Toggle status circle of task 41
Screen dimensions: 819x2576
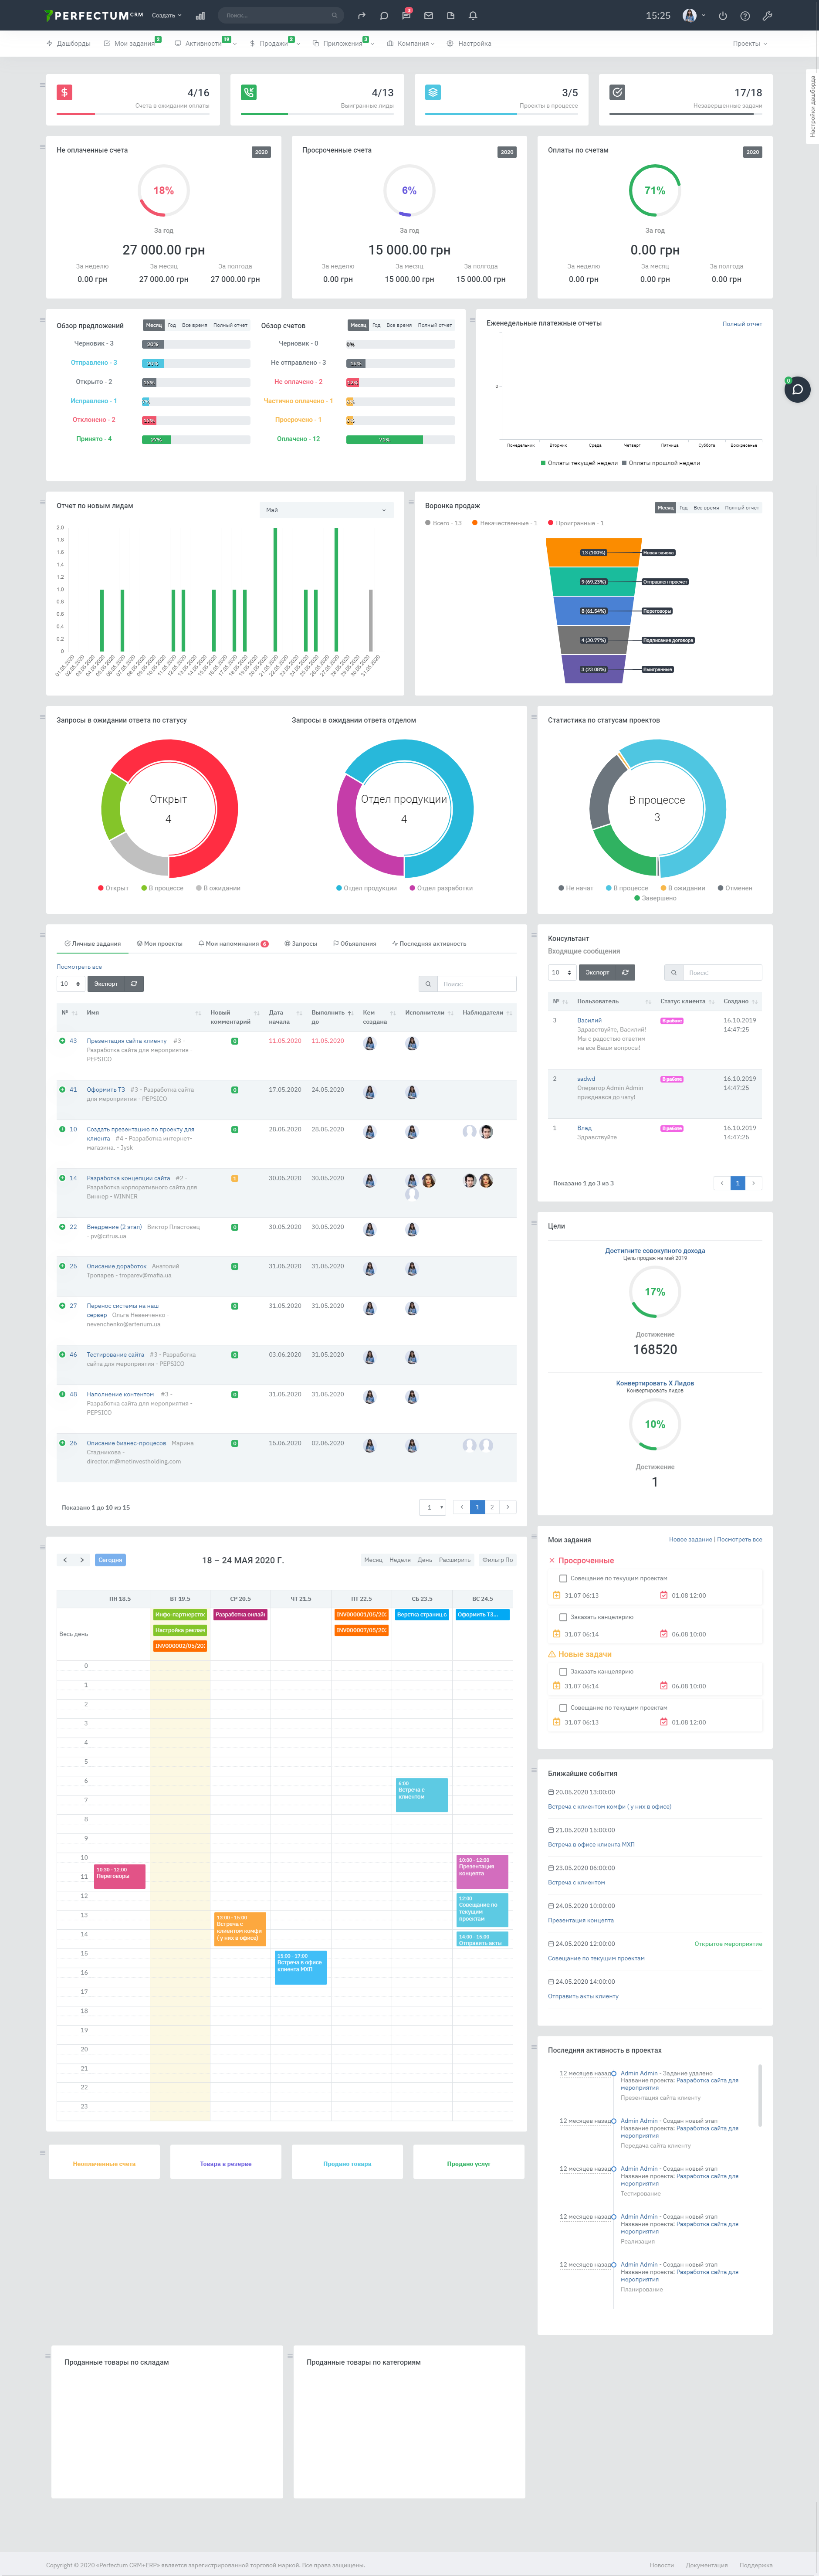(62, 1089)
